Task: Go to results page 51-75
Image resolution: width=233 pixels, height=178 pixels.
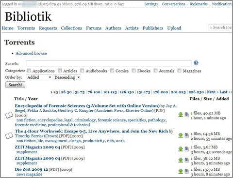Action: [80, 92]
